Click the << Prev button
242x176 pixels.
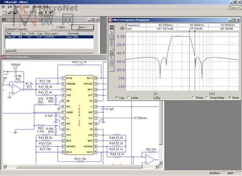point(61,27)
